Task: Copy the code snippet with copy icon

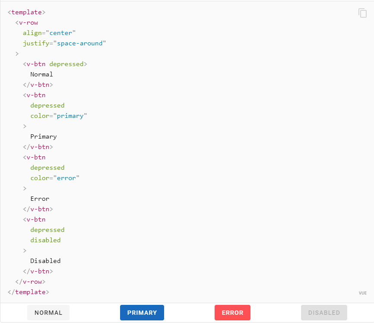Action: click(x=362, y=13)
